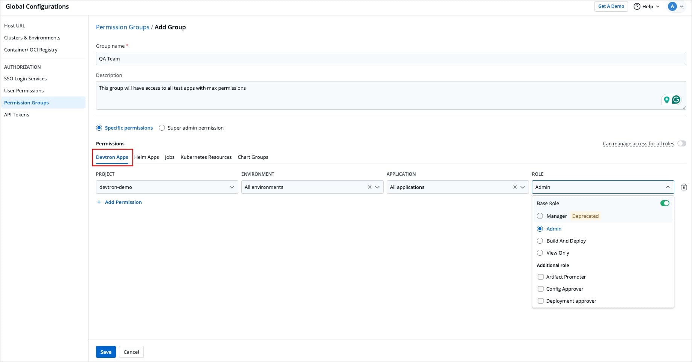Click the Help question mark icon
692x362 pixels.
click(637, 6)
